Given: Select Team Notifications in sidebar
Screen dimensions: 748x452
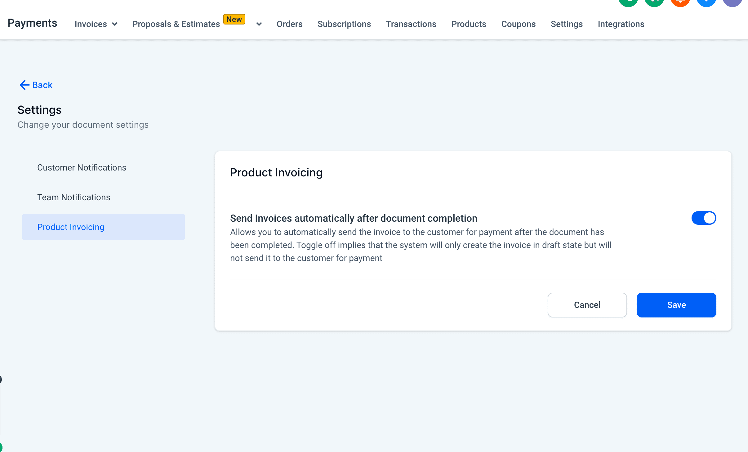Looking at the screenshot, I should tap(104, 197).
